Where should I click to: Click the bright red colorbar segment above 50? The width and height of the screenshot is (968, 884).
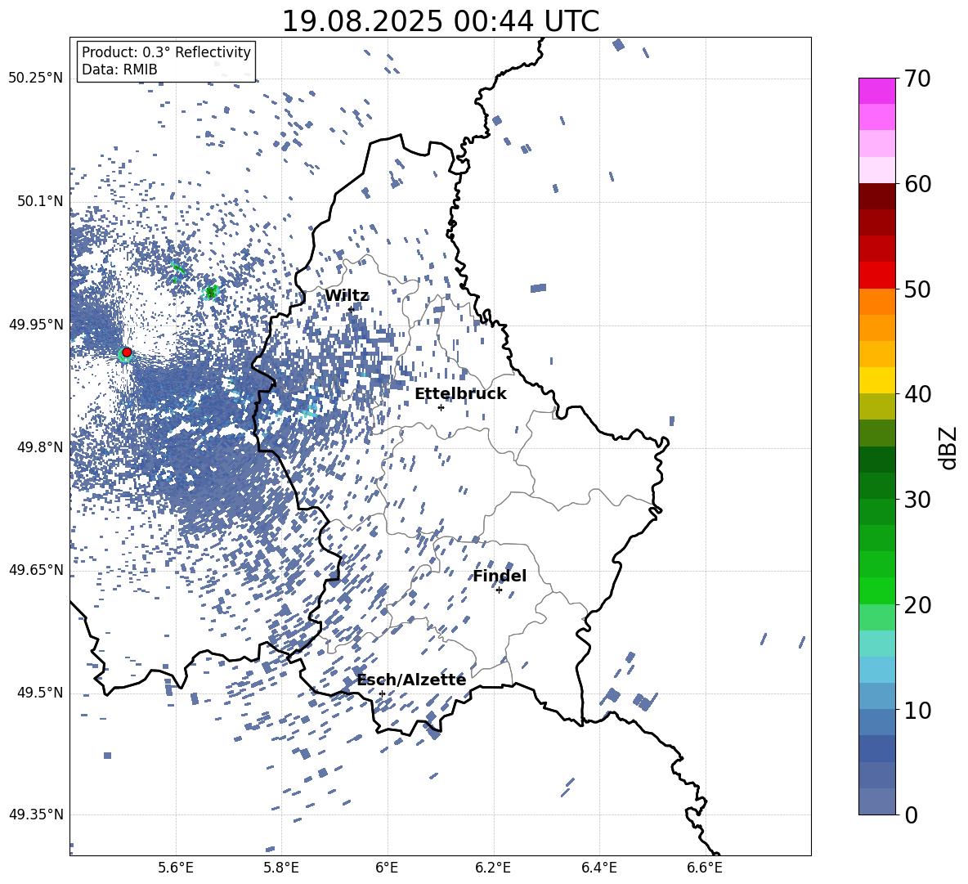[x=876, y=276]
